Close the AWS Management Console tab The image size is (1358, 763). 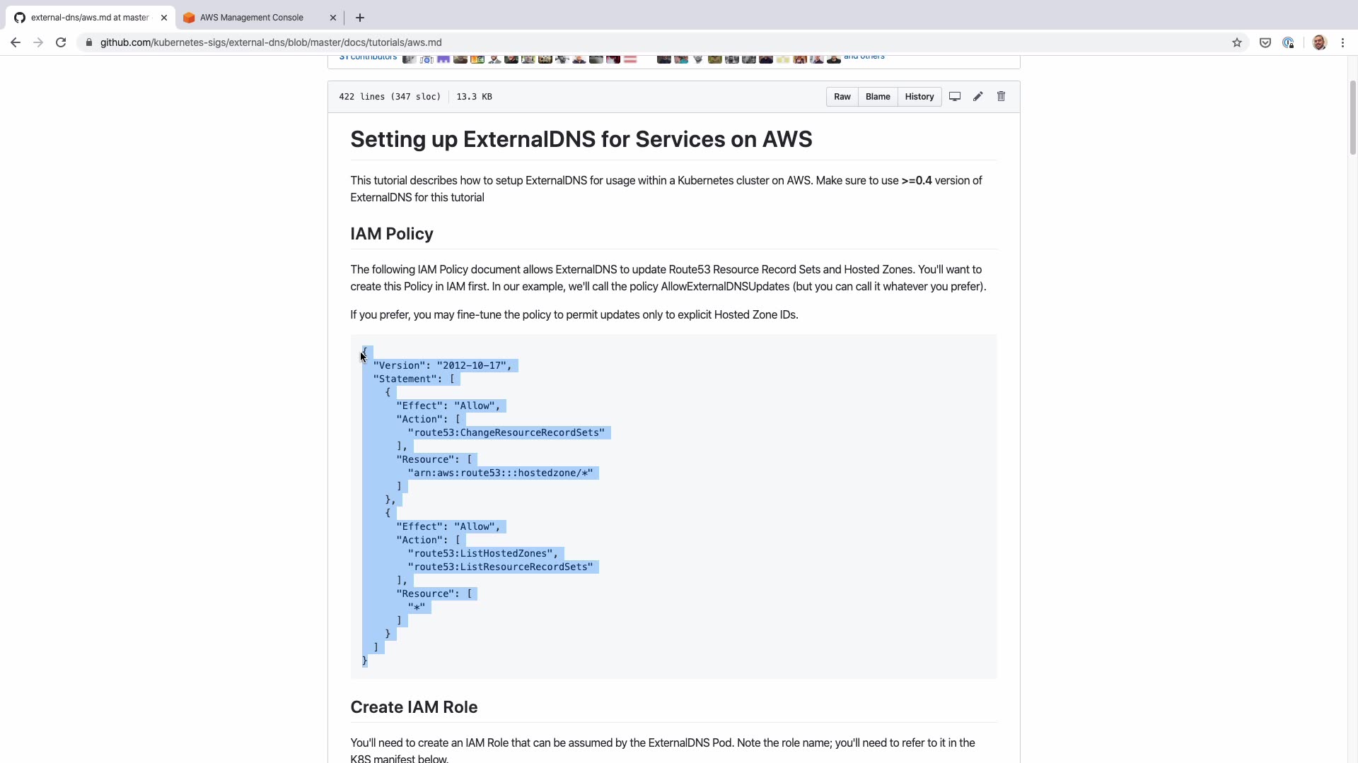coord(333,18)
